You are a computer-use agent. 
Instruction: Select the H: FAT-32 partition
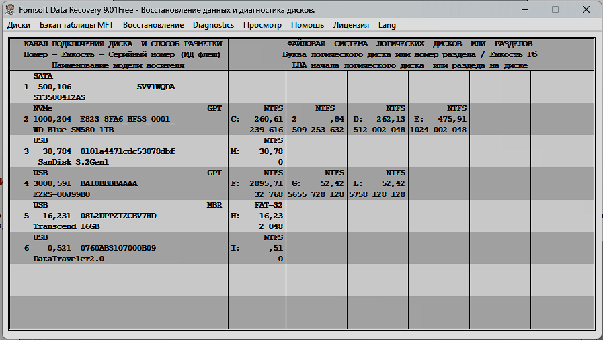pyautogui.click(x=257, y=216)
